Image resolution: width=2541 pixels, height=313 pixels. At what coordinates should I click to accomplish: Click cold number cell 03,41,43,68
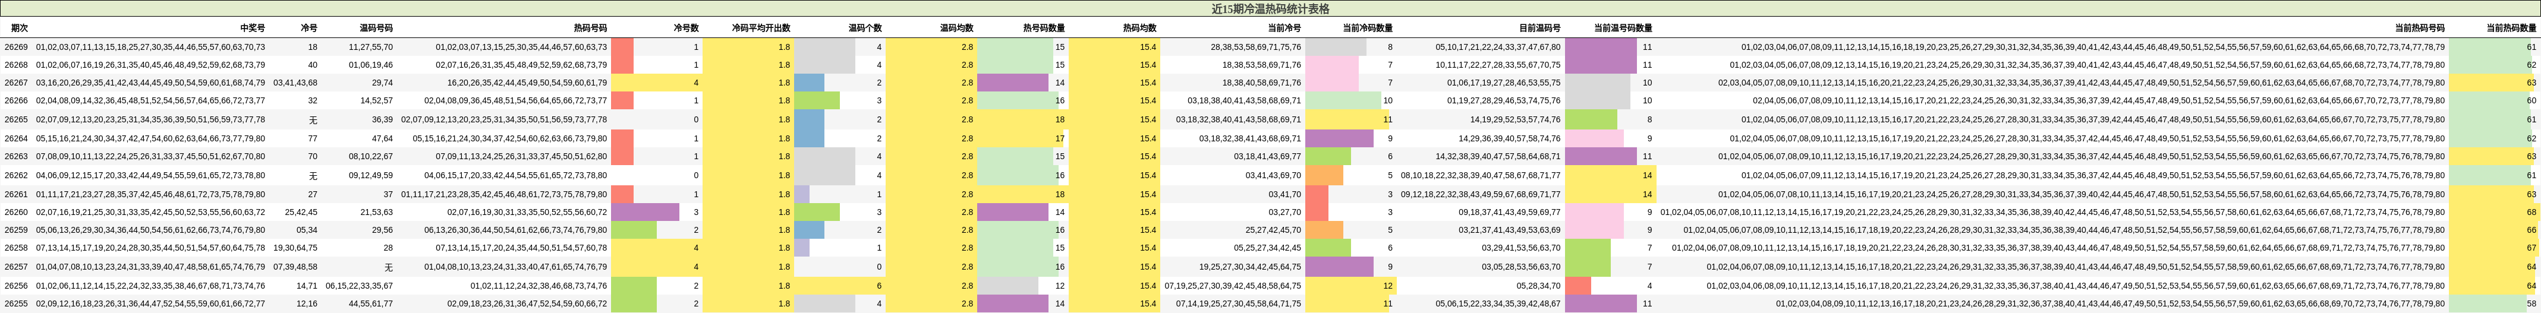(295, 83)
